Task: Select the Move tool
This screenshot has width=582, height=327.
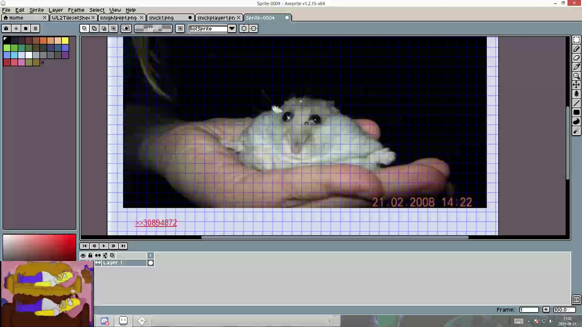Action: click(576, 85)
